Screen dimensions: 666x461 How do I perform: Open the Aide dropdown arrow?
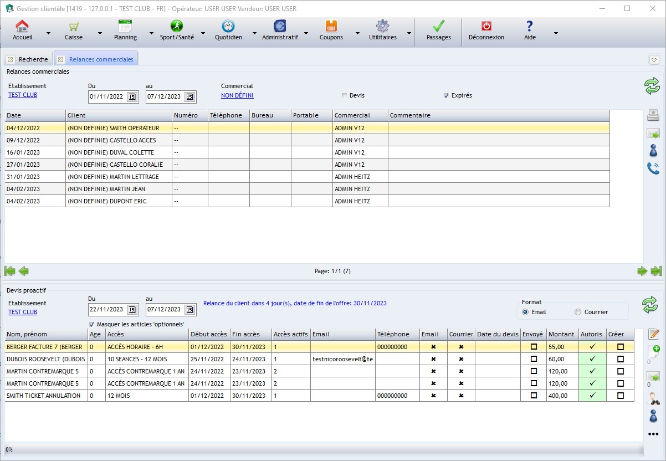pos(555,33)
